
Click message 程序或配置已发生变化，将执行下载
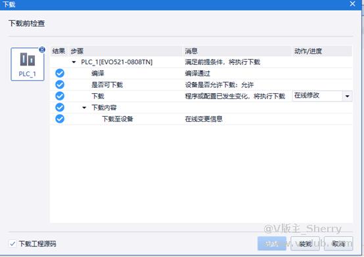coord(235,96)
